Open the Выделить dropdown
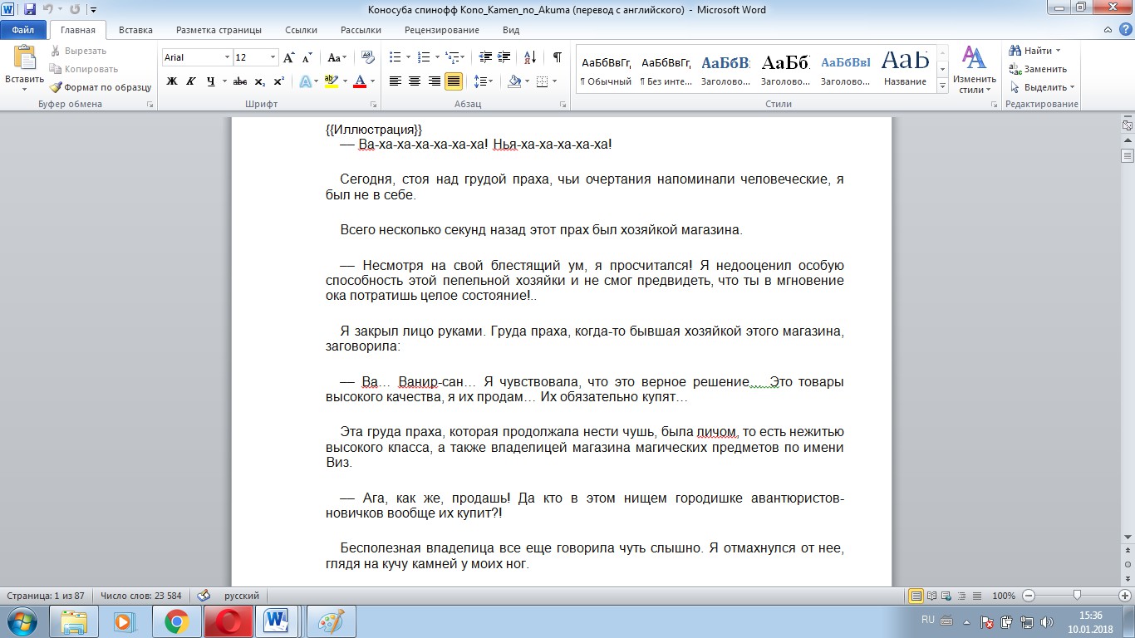This screenshot has width=1135, height=638. [1044, 87]
